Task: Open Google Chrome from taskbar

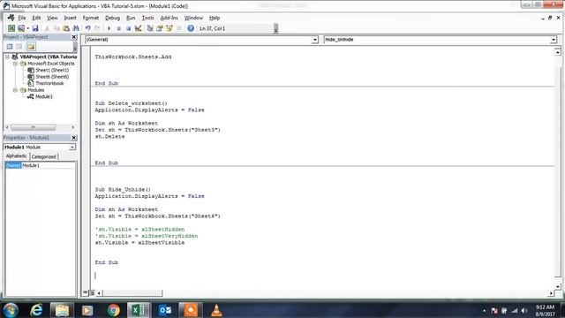Action: (113, 310)
